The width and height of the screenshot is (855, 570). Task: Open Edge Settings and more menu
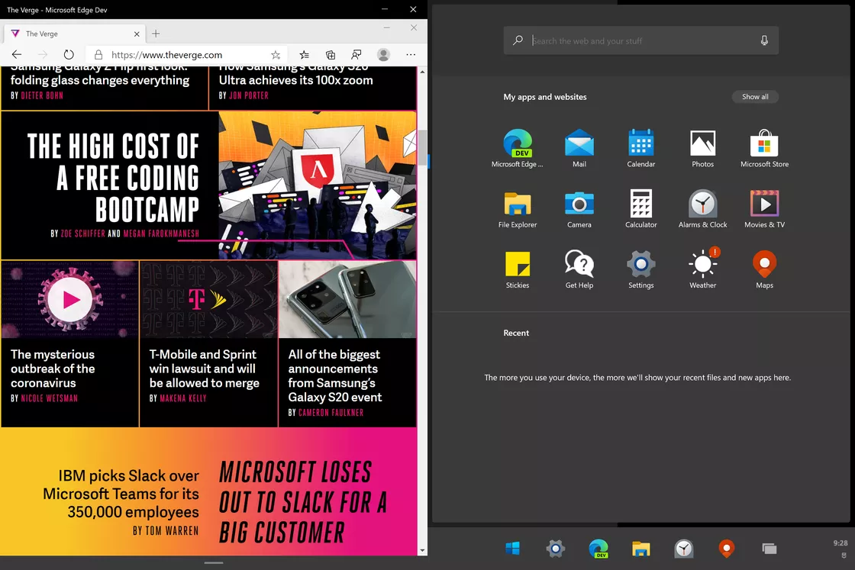click(411, 54)
